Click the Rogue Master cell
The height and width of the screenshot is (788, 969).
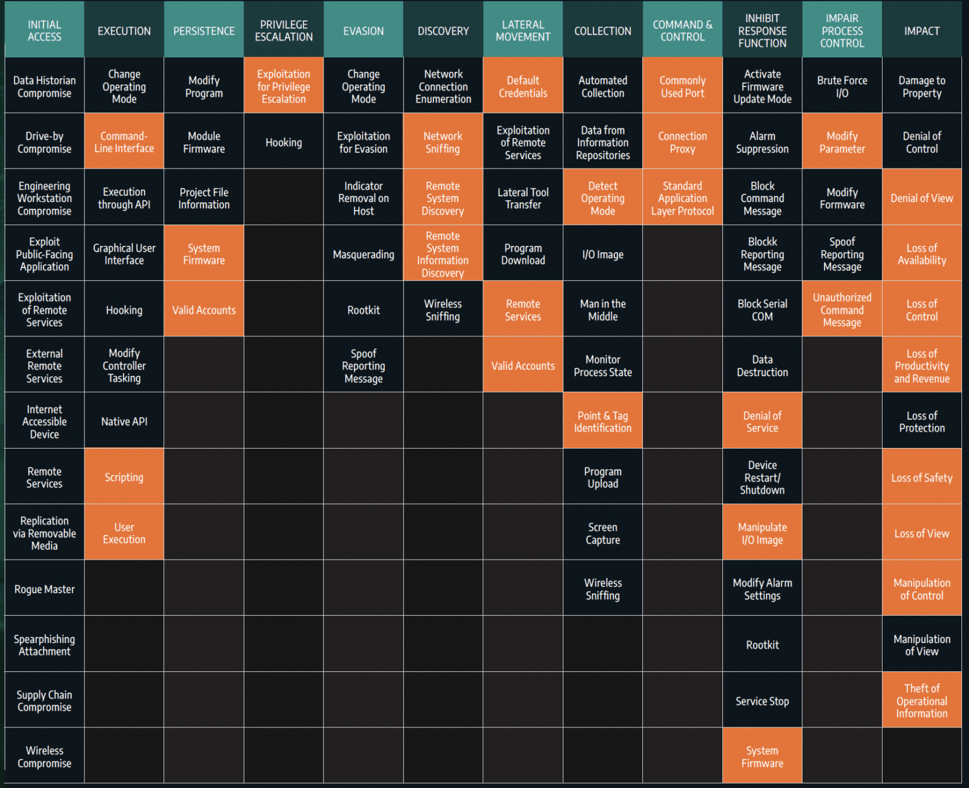click(44, 588)
